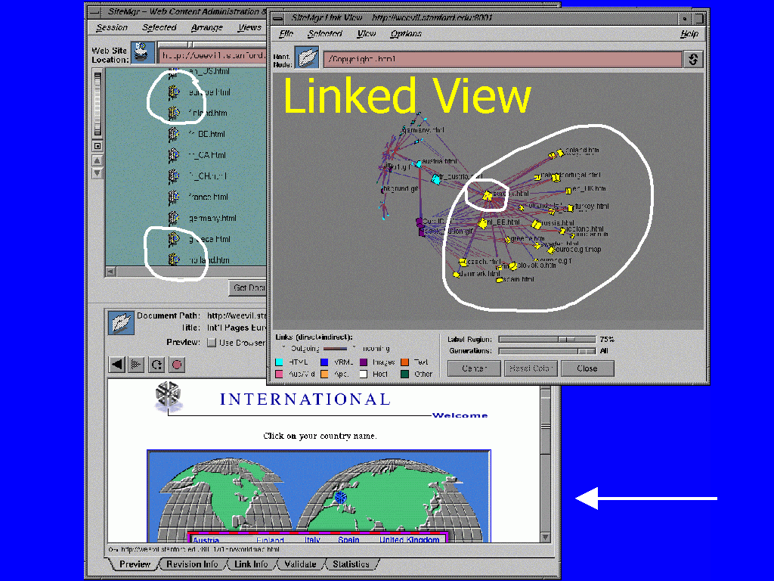Click the Root Node path input field
Viewport: 774px width, 581px height.
coord(502,59)
